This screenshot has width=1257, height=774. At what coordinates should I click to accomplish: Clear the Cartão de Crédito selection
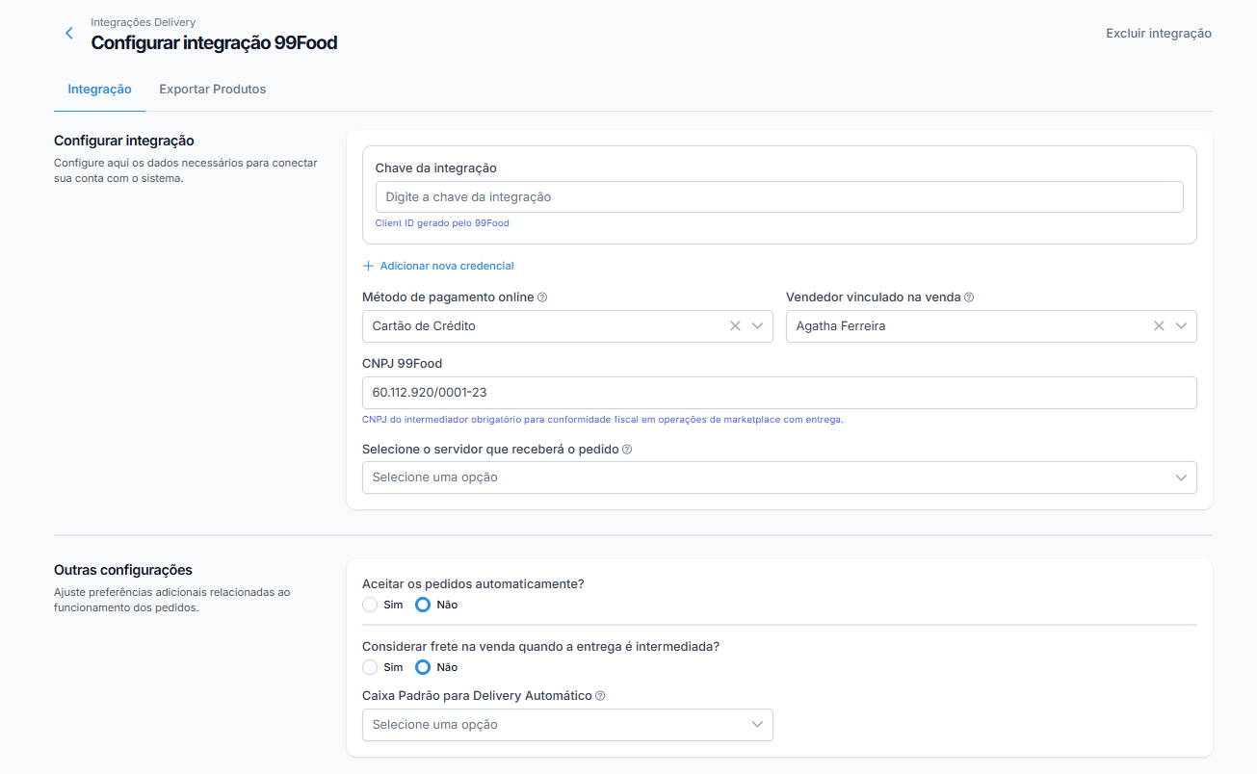tap(735, 326)
